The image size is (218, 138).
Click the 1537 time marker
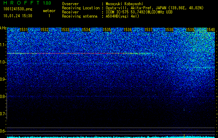click(x=148, y=30)
